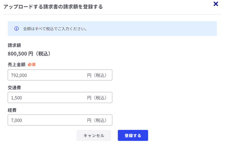
Task: Click 円（税込） suffix in 売上金額 field
Action: [x=97, y=75]
